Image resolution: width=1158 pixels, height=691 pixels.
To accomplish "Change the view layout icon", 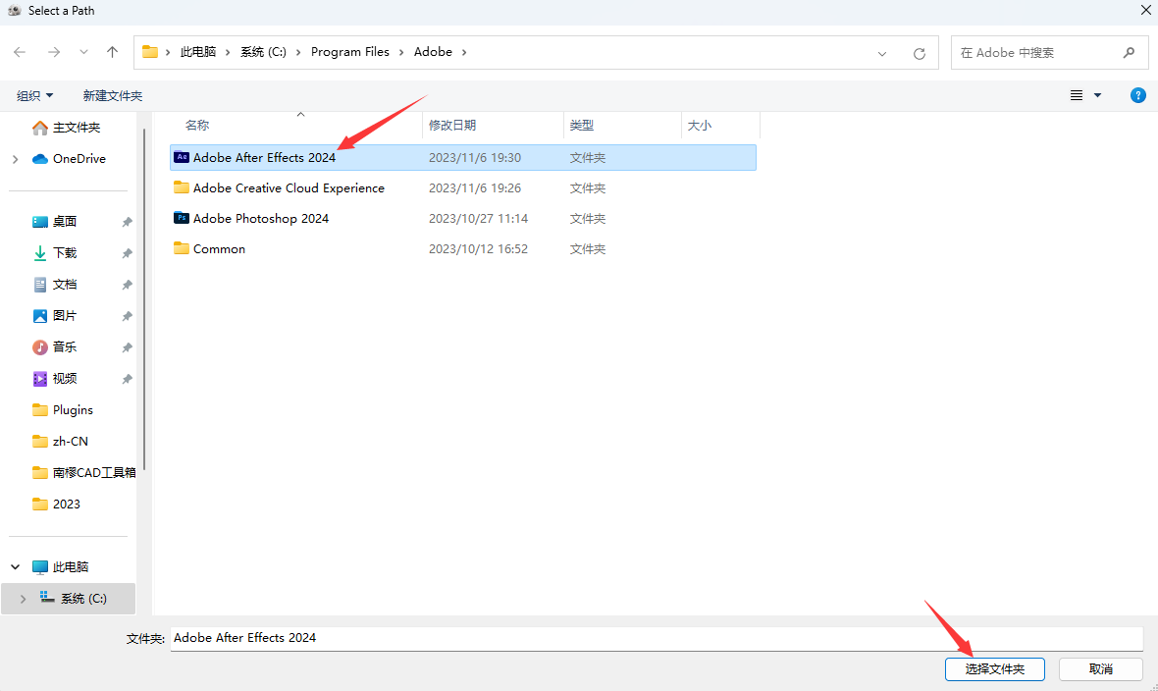I will click(1077, 95).
